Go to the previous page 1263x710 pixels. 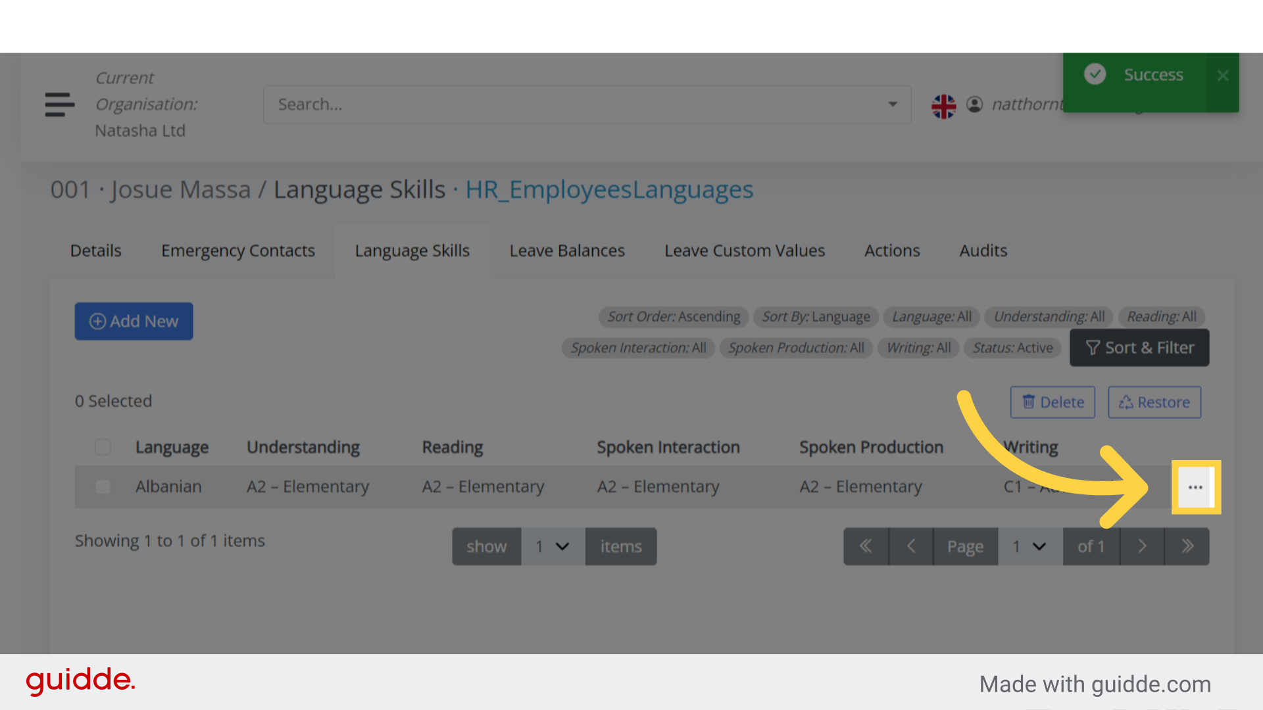tap(910, 546)
